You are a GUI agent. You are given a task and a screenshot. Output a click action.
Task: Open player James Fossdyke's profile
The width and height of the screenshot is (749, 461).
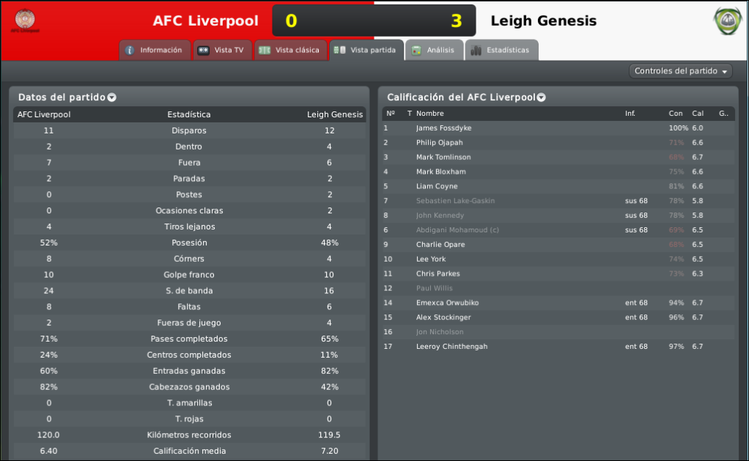(443, 128)
